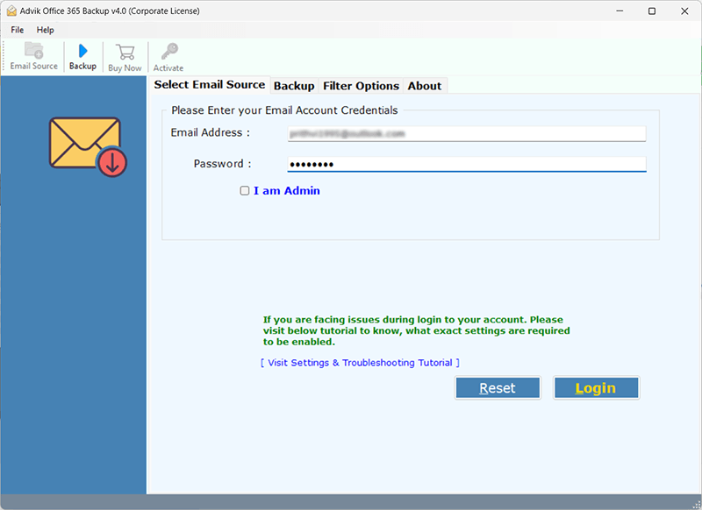Viewport: 702px width, 510px height.
Task: Open Buy Now using the cart icon
Action: coord(124,56)
